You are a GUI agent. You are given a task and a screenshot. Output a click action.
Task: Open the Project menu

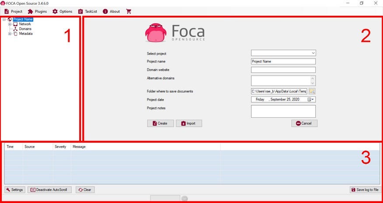[13, 11]
